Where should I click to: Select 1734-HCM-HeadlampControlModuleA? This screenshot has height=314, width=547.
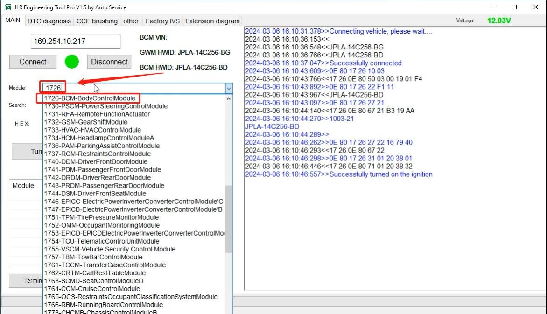134,138
